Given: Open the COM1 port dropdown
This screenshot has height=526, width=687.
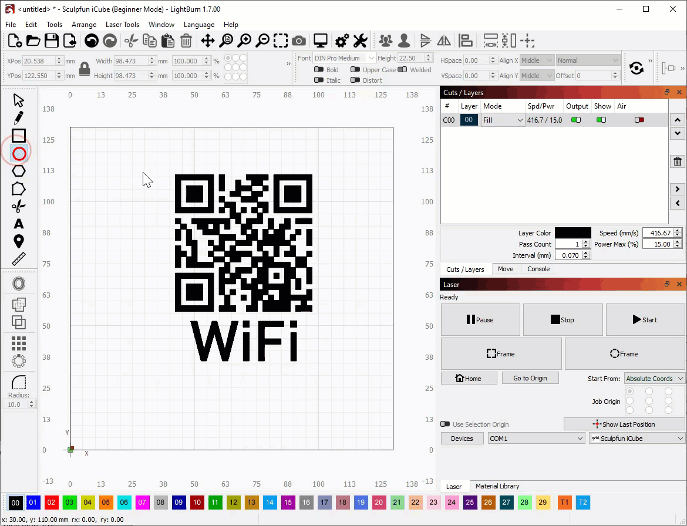Looking at the screenshot, I should click(x=536, y=439).
